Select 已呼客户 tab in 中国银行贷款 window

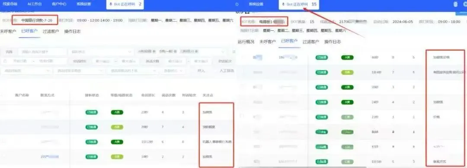(x=29, y=31)
